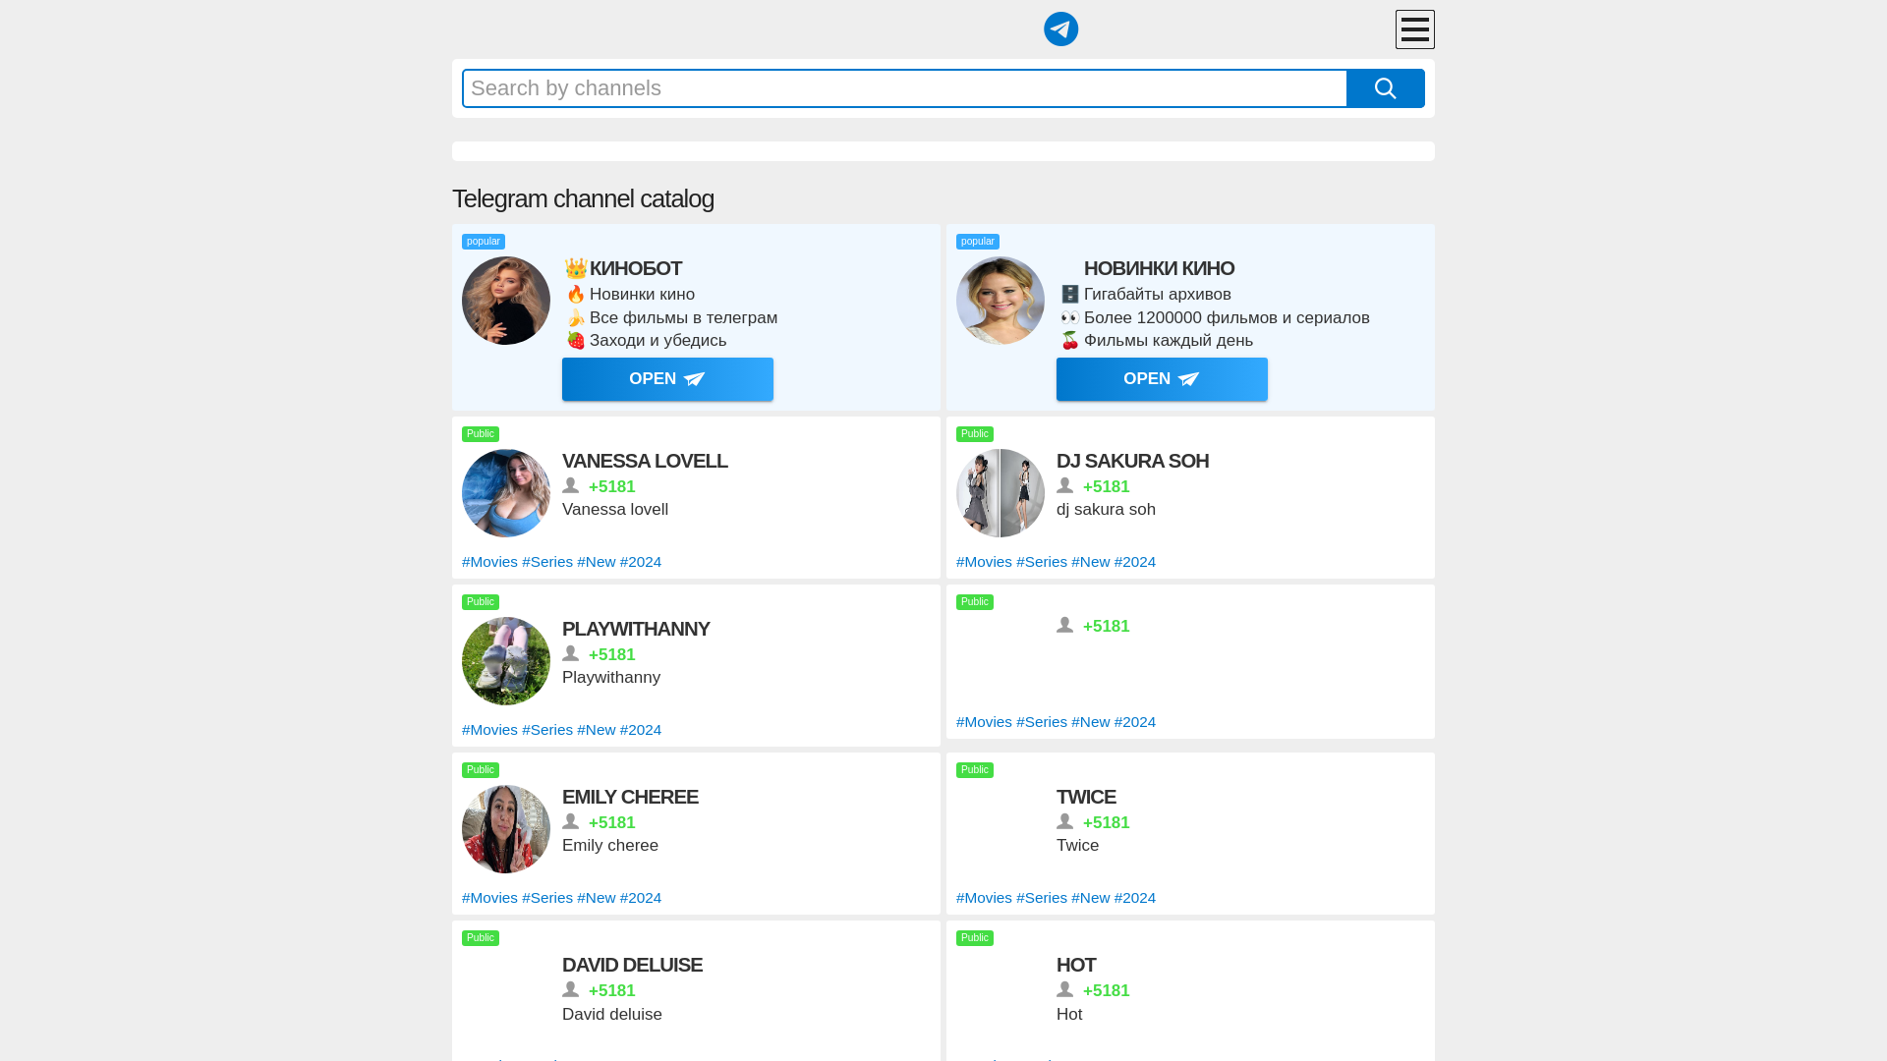The width and height of the screenshot is (1887, 1061).
Task: Click #2024 tag under Playwithanny
Action: point(640,730)
